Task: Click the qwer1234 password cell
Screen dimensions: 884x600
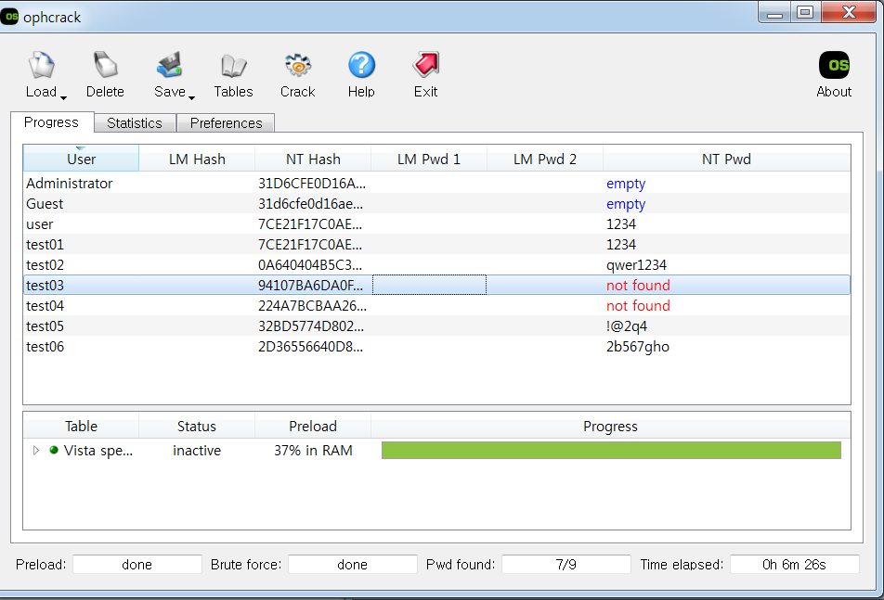Action: pos(636,265)
